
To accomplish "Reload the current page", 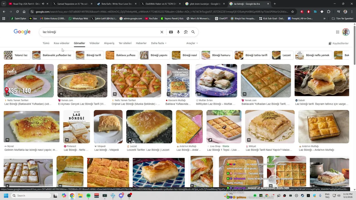I will click(x=17, y=12).
